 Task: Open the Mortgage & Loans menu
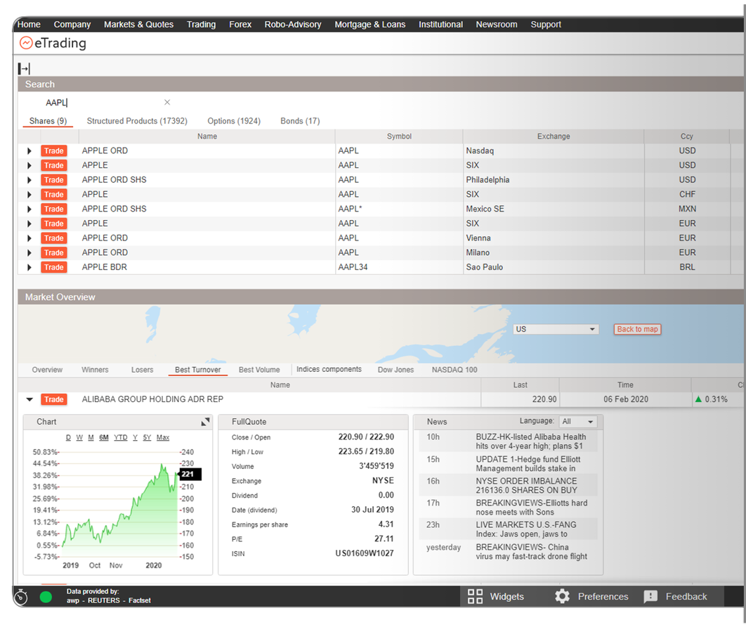pos(369,25)
